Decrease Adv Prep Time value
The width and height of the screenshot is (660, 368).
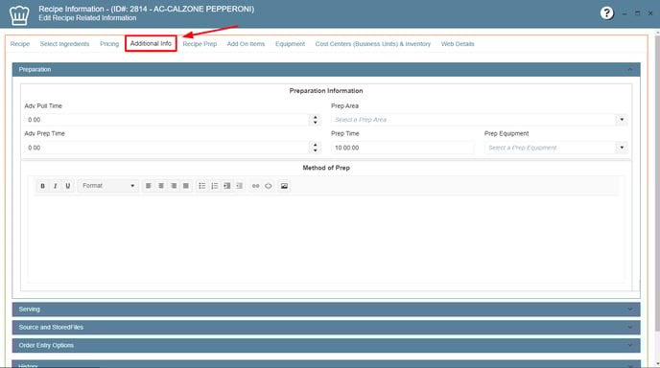click(x=316, y=150)
